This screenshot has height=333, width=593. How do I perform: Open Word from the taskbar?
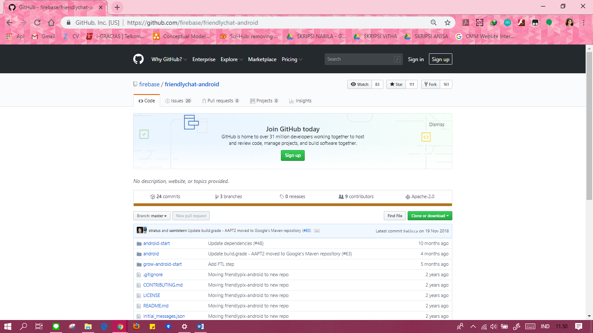click(200, 326)
